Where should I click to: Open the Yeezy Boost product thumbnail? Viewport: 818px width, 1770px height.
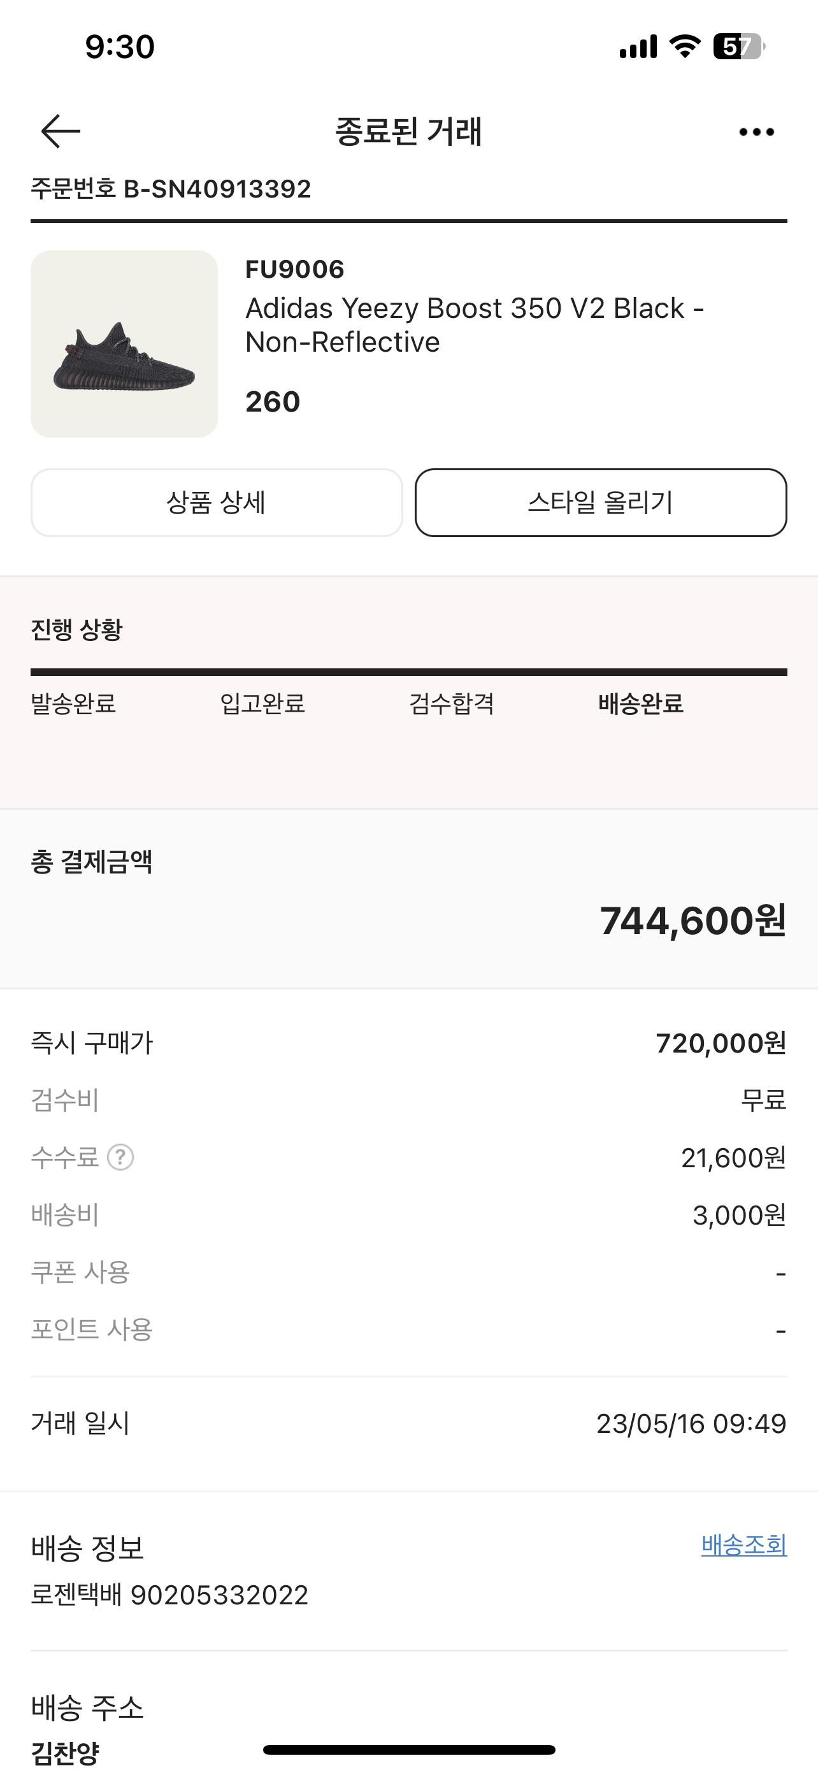(x=124, y=343)
